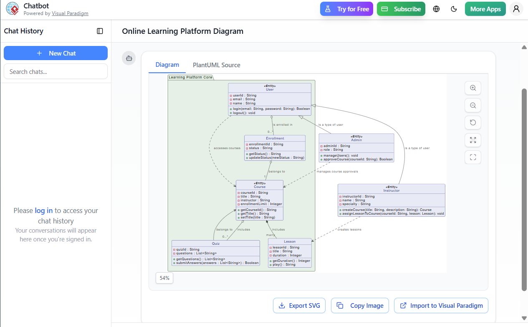
Task: Zoom in on the diagram
Action: pyautogui.click(x=472, y=88)
